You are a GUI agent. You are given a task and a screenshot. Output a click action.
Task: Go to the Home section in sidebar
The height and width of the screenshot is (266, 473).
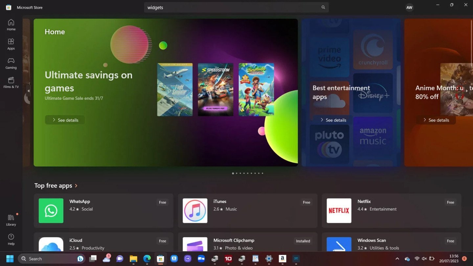pyautogui.click(x=11, y=25)
